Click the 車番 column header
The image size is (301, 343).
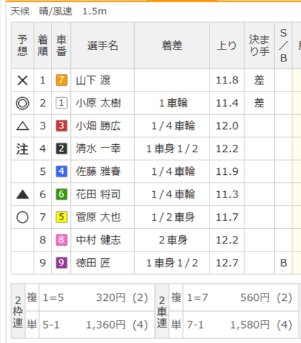click(x=61, y=46)
